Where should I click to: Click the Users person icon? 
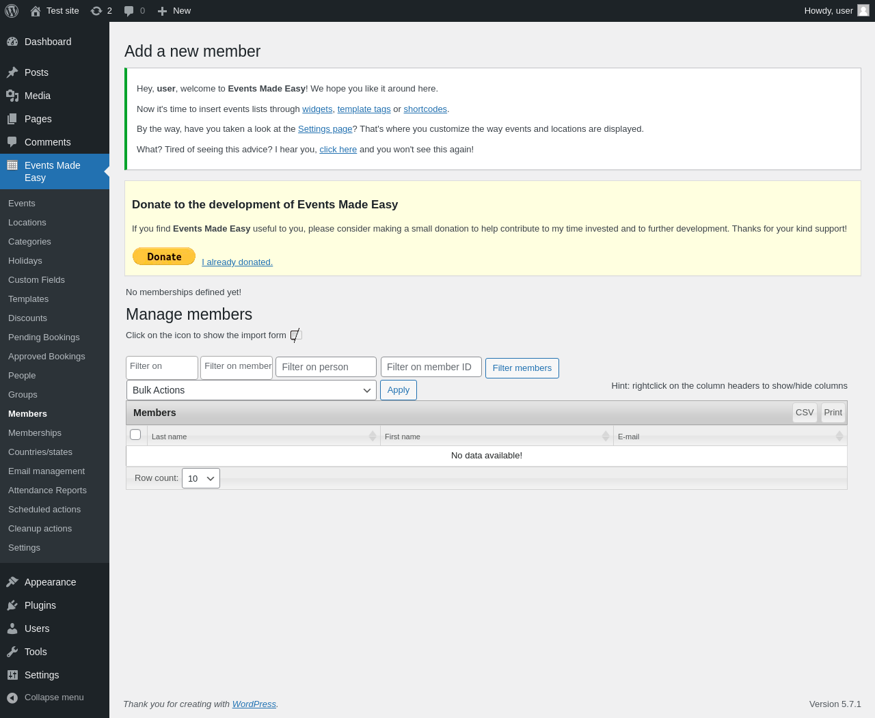[x=12, y=629]
